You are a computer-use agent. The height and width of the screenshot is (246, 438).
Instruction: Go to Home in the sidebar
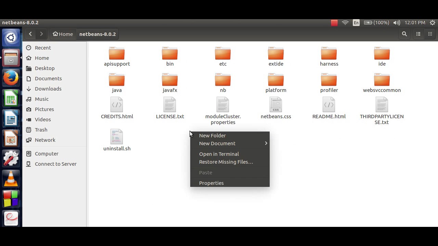click(54, 58)
